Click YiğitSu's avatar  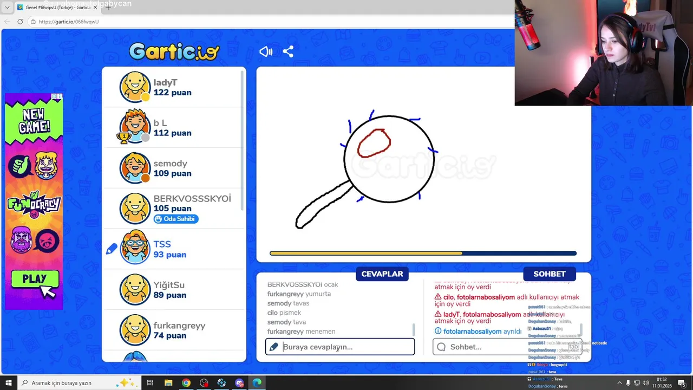pyautogui.click(x=135, y=289)
